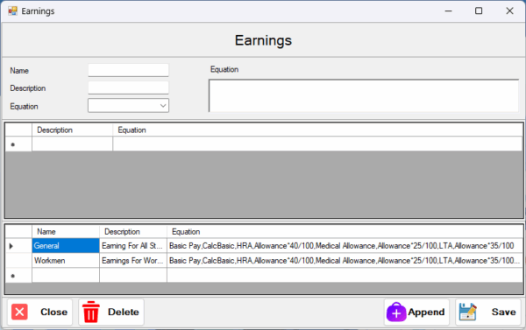Click the Description column header in top grid
Viewport: 526px width, 330px height.
(72, 130)
